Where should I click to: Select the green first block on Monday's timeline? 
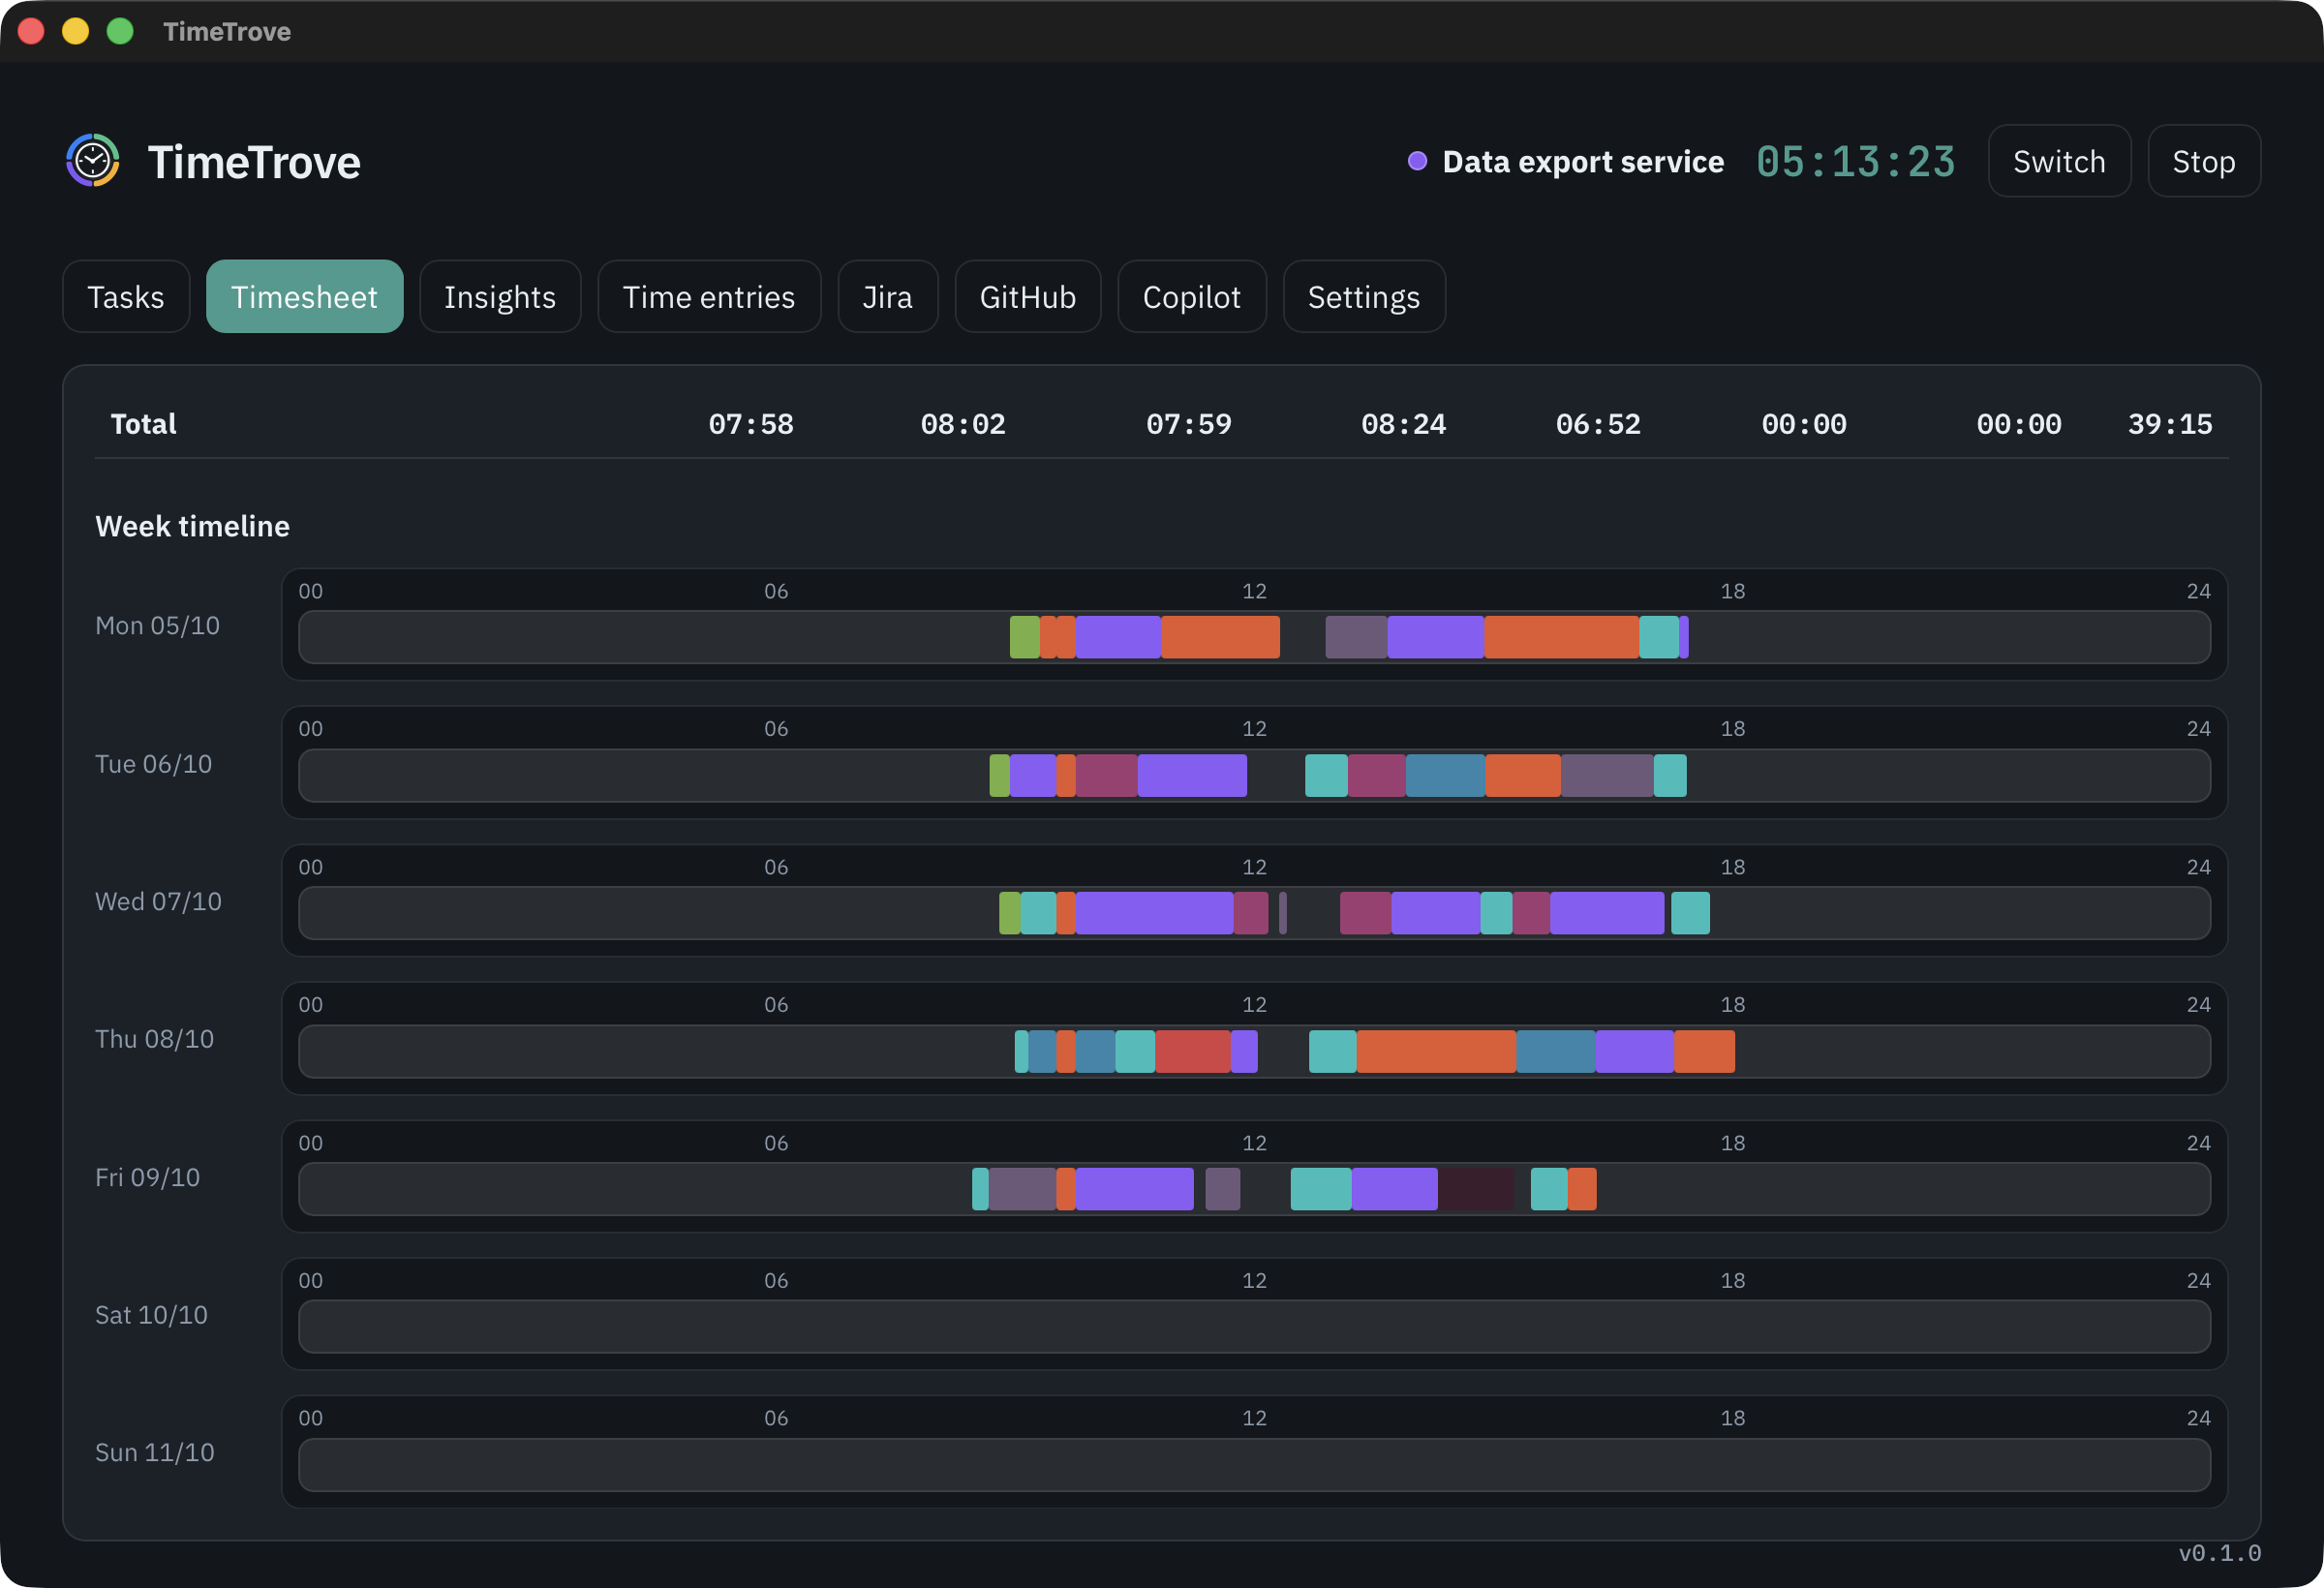[x=1025, y=637]
